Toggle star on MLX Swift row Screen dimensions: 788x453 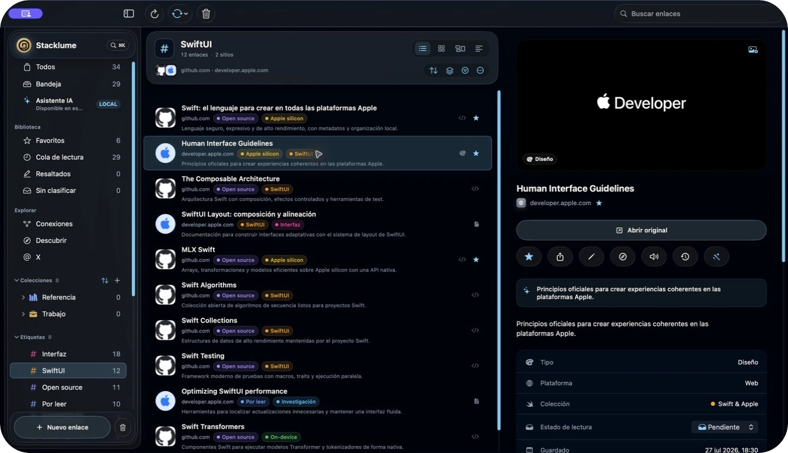pos(476,260)
